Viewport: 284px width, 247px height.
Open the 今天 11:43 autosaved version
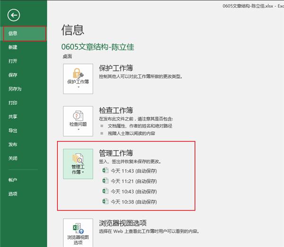click(x=133, y=171)
